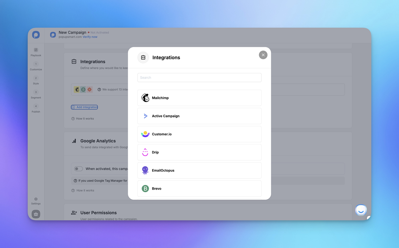Click the green Brevo B logo
This screenshot has height=248, width=399.
tap(145, 188)
